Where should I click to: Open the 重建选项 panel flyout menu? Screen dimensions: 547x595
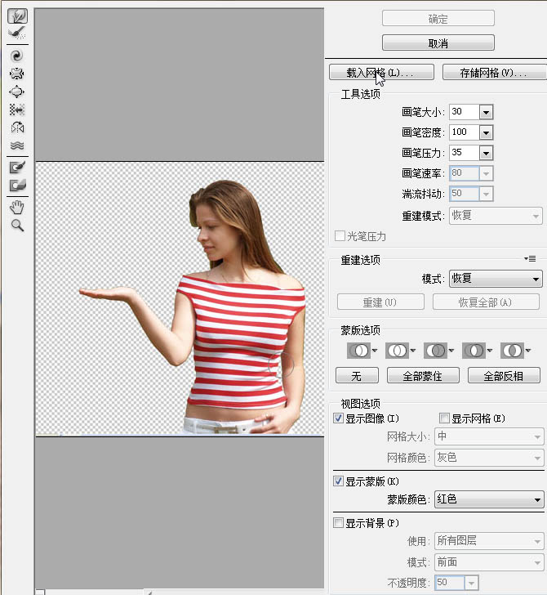530,259
